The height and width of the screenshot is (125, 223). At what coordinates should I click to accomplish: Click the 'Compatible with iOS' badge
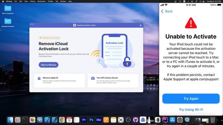(x=49, y=38)
